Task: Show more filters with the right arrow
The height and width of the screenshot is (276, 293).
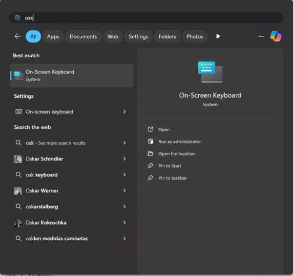Action: click(x=218, y=36)
